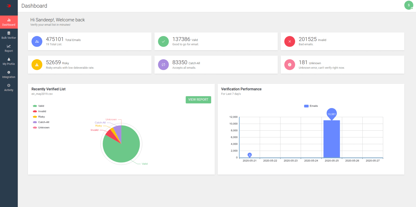Click the 181 Unknown count
Screen dimensions: 416x207
[x=303, y=62]
